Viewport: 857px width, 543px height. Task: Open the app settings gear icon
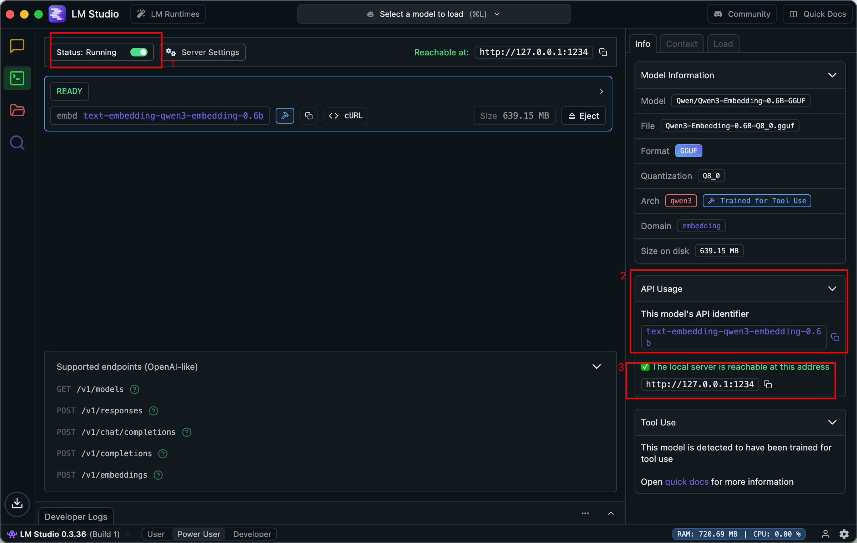844,534
